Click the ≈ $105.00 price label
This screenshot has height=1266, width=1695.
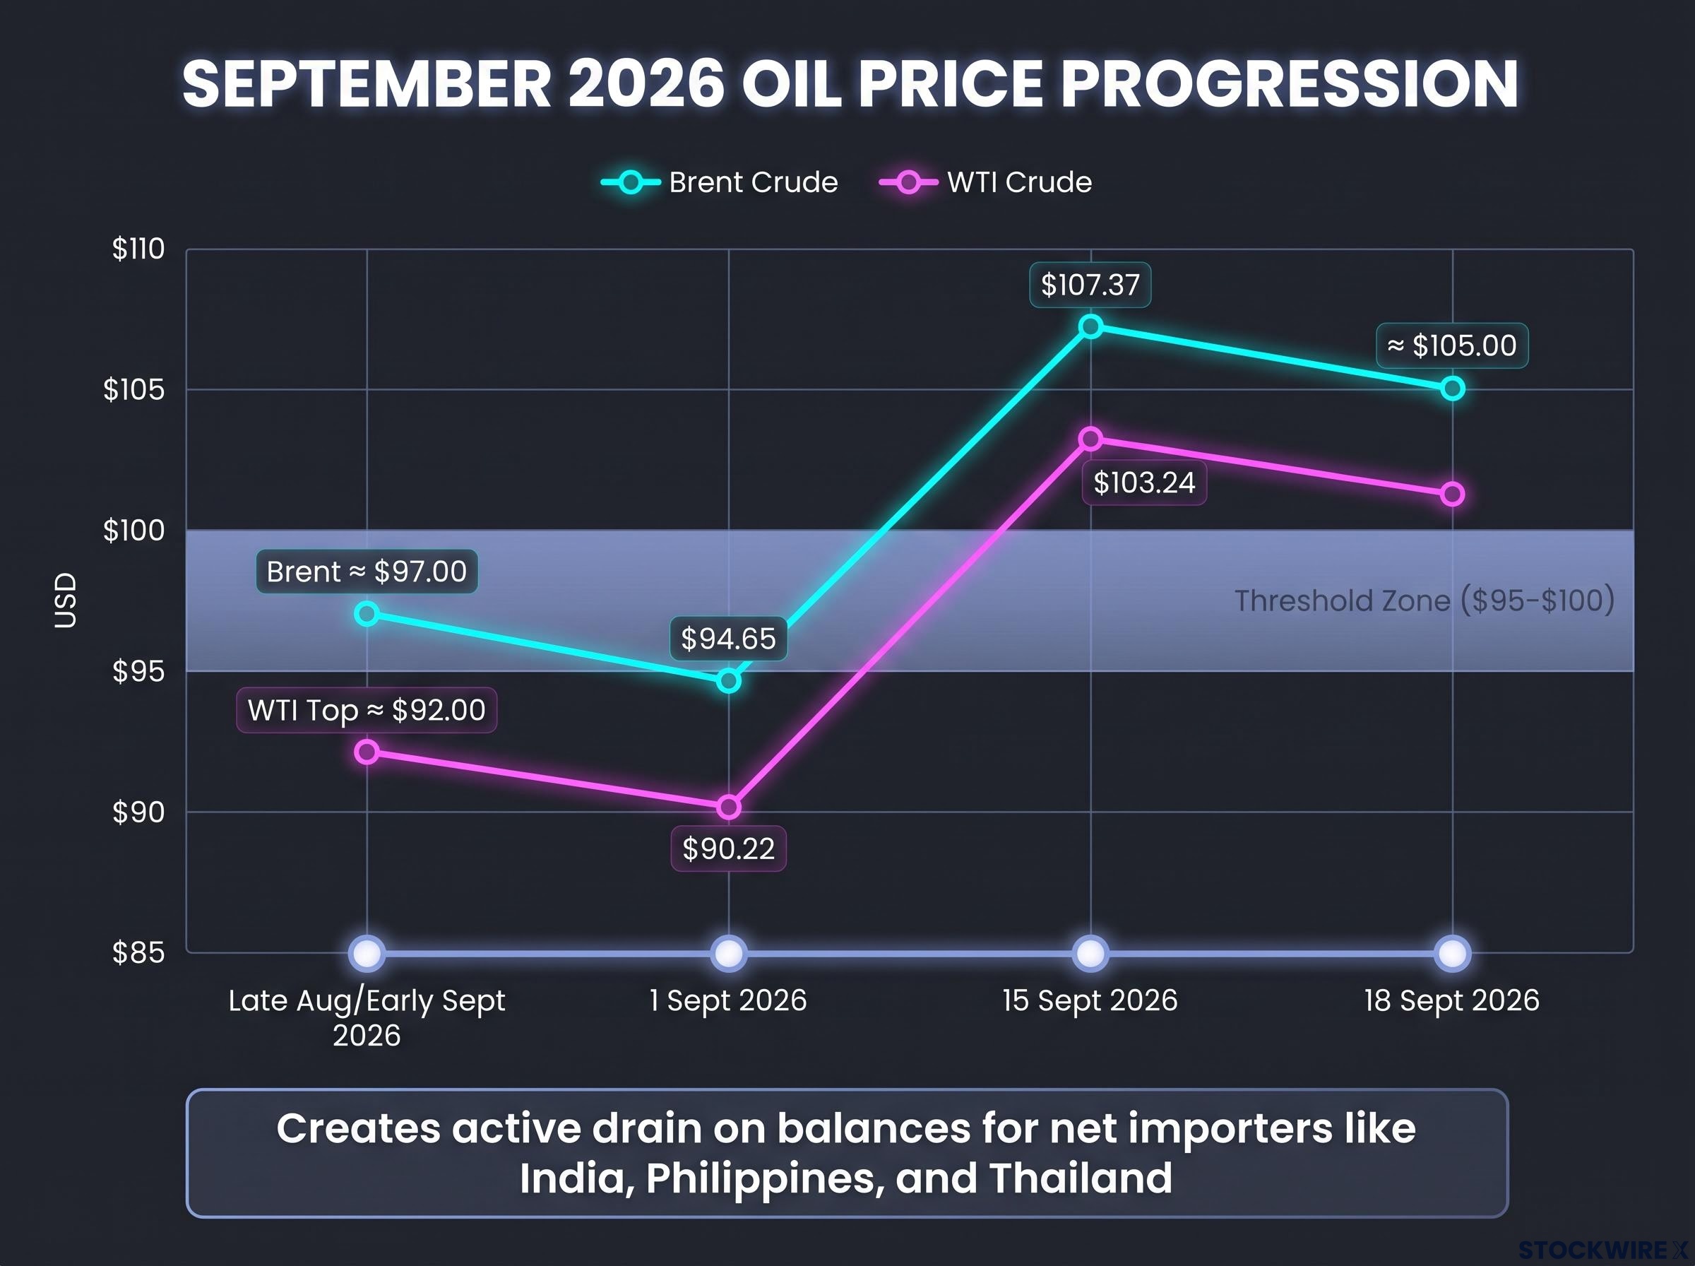pyautogui.click(x=1452, y=345)
